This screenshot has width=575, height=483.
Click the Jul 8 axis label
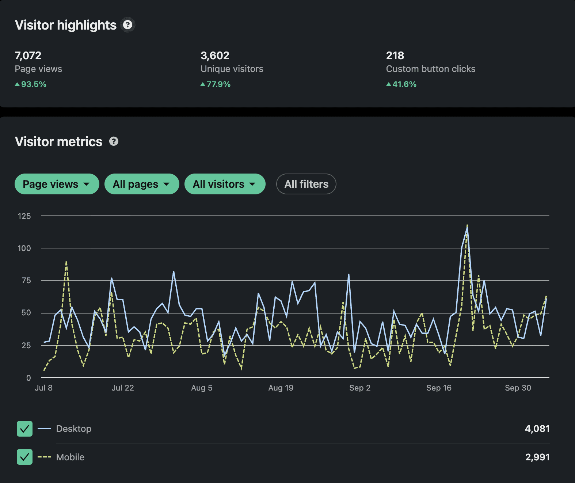coord(43,388)
